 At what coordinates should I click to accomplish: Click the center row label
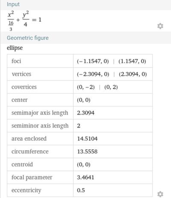coord(19,100)
